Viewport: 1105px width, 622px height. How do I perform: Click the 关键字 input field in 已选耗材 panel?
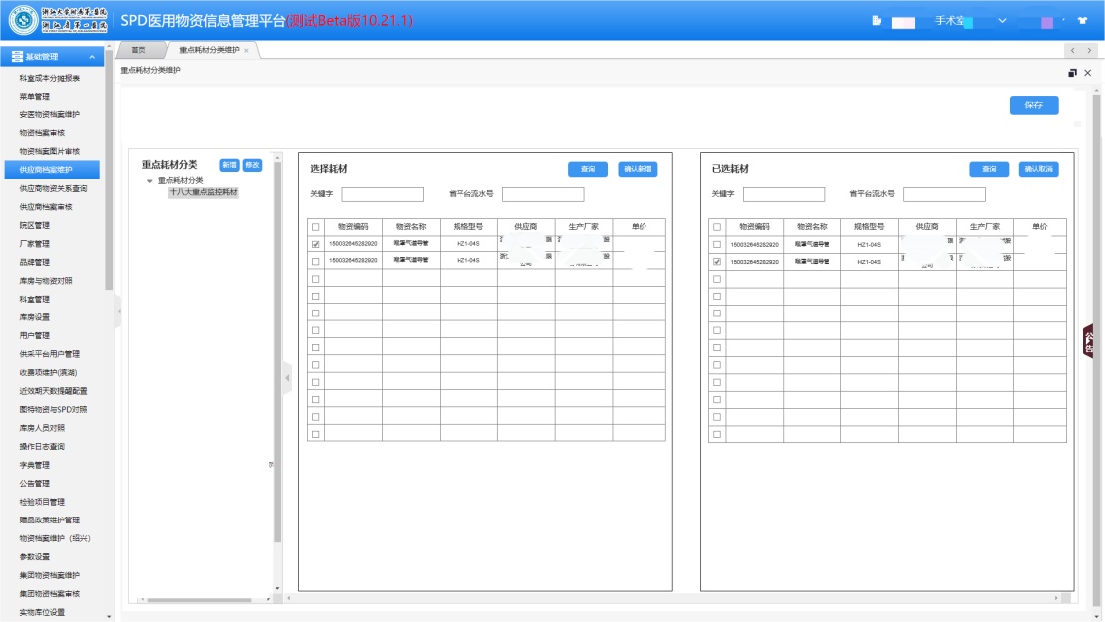(784, 195)
